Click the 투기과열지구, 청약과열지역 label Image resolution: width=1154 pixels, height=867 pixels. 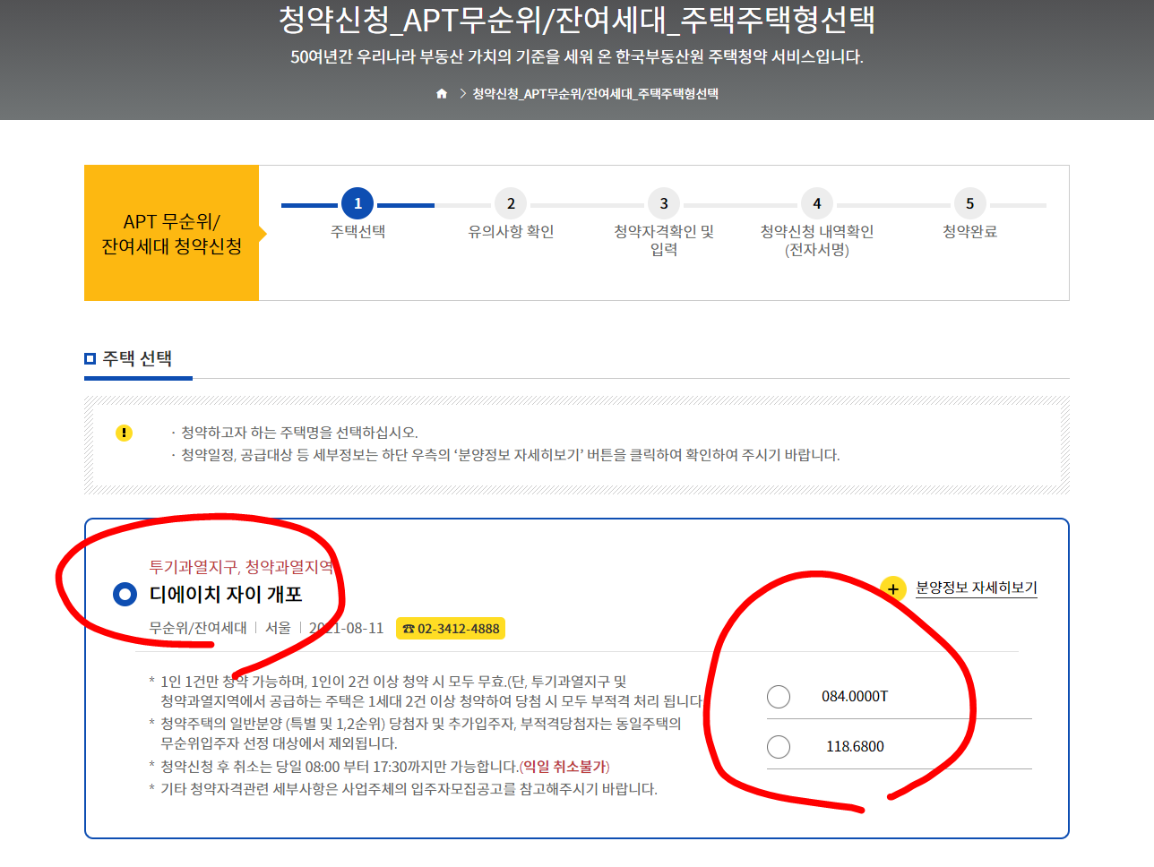tap(241, 567)
